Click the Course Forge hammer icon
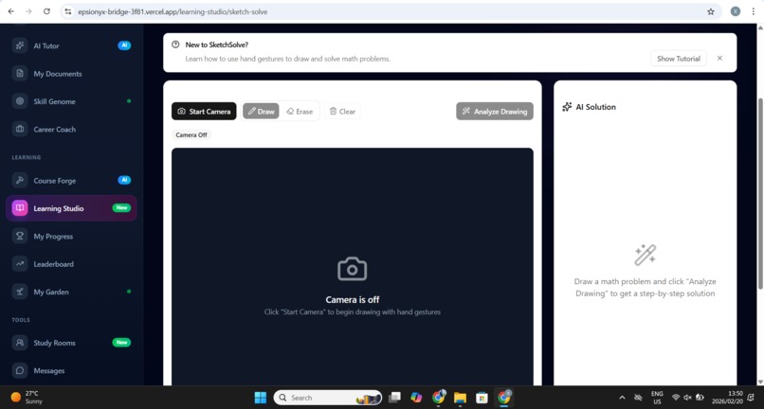The height and width of the screenshot is (409, 764). [x=20, y=180]
